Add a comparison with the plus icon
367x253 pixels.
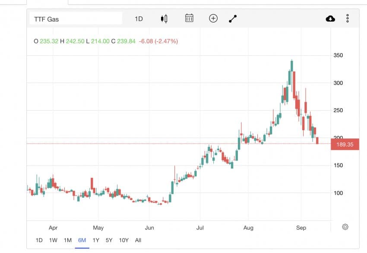213,19
